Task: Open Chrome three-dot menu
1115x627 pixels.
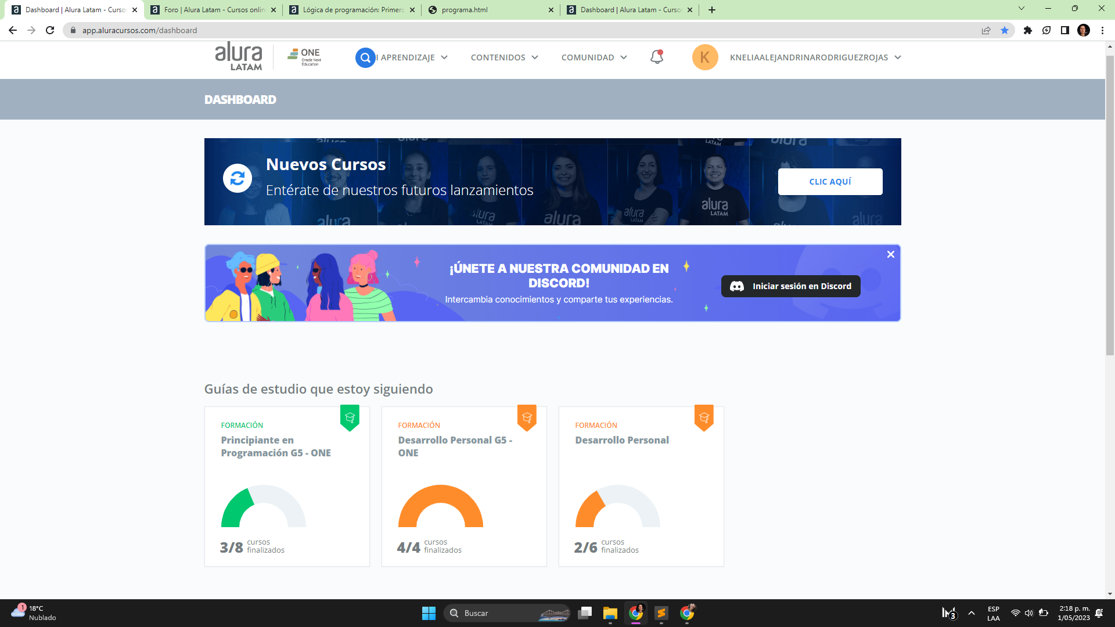Action: [x=1102, y=30]
